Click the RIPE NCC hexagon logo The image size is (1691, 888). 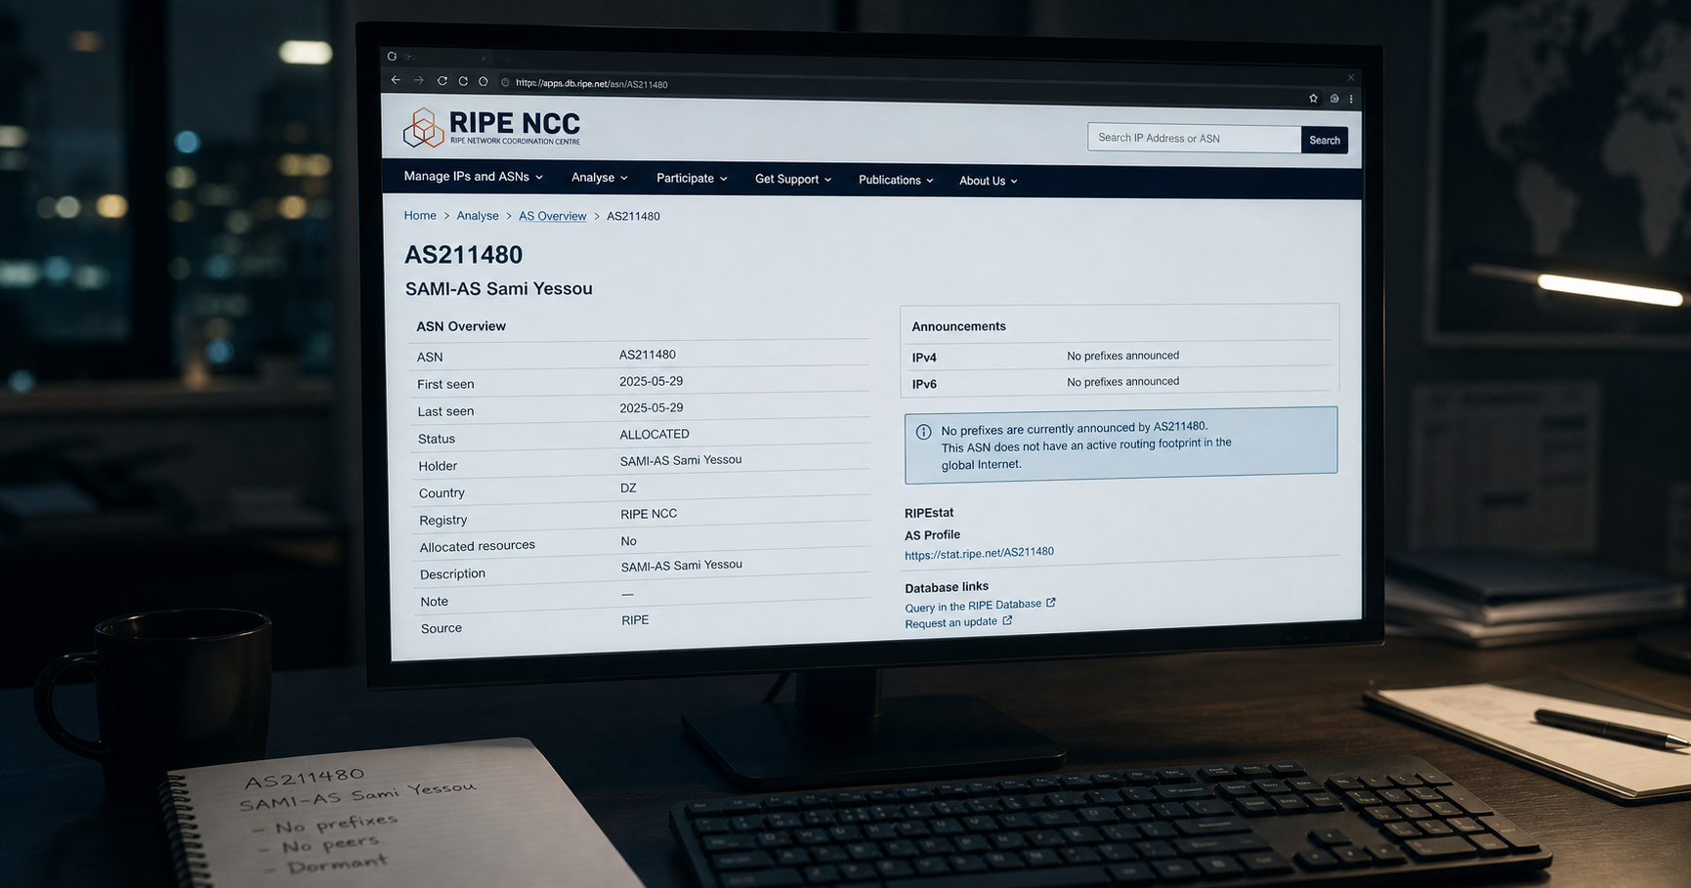click(x=423, y=128)
